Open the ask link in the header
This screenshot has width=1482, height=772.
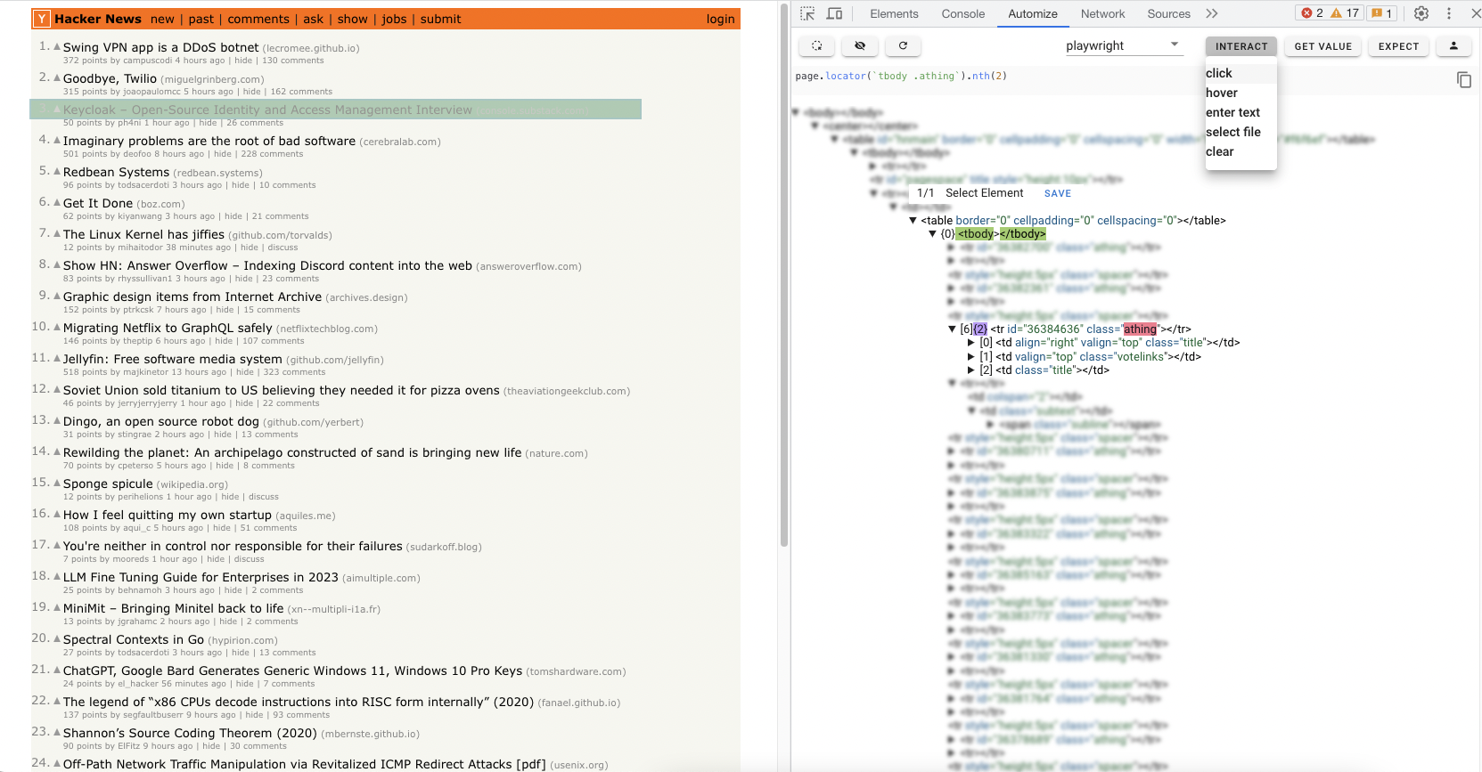coord(313,19)
